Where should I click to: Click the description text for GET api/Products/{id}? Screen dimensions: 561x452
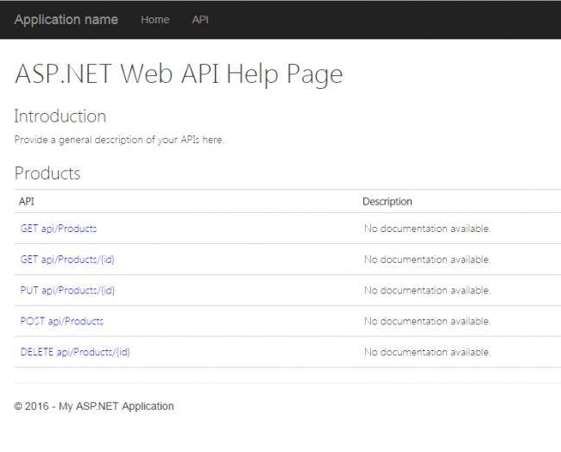427,260
